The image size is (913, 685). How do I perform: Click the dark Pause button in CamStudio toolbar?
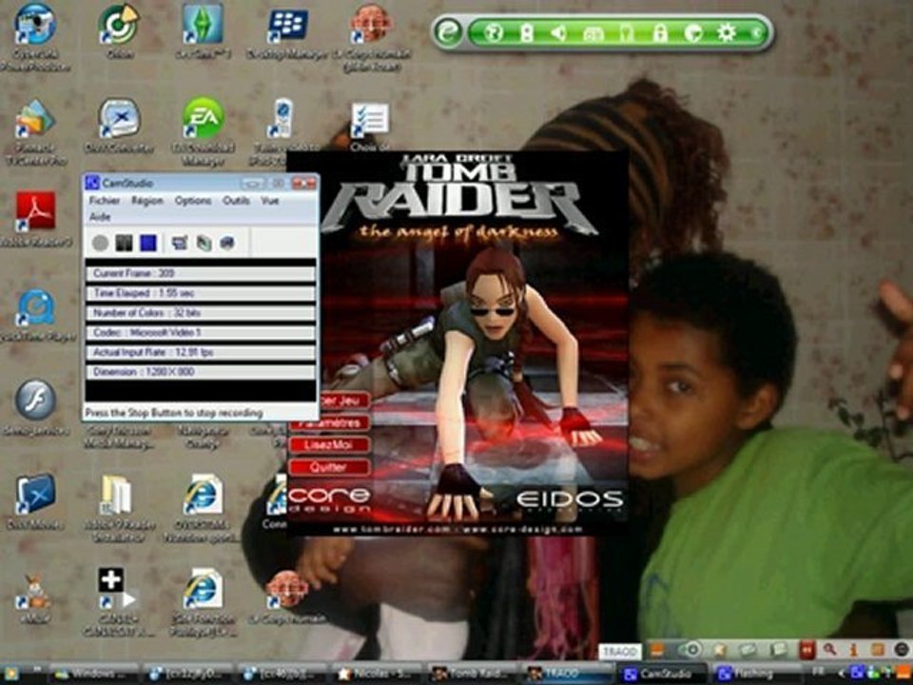tap(124, 243)
